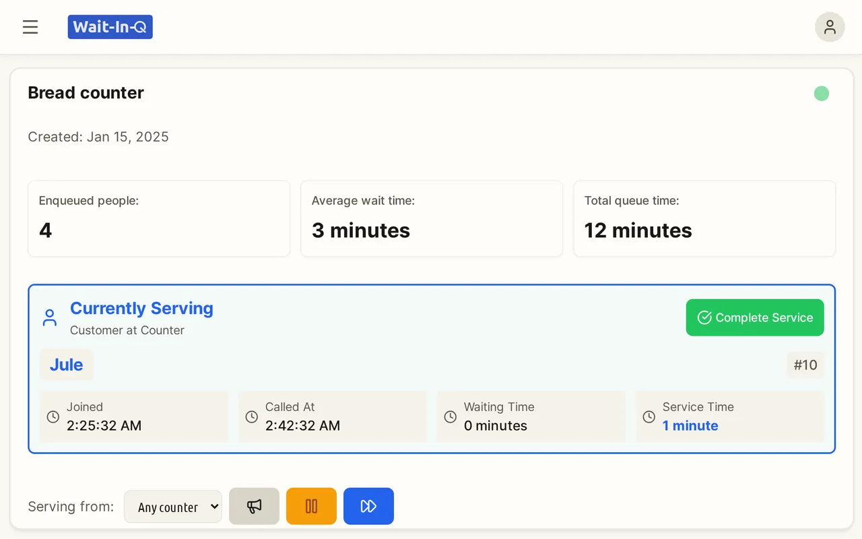Click the Waiting Time value 0 minutes
Screen dimensions: 862x539
tap(496, 426)
